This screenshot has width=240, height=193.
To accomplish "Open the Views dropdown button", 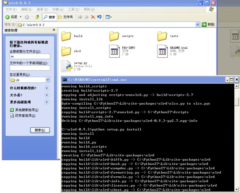I will (x=109, y=17).
